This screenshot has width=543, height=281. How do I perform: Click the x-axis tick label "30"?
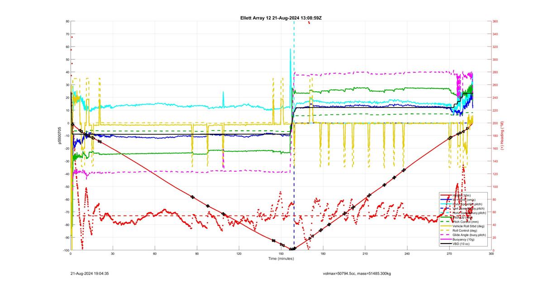click(x=113, y=254)
